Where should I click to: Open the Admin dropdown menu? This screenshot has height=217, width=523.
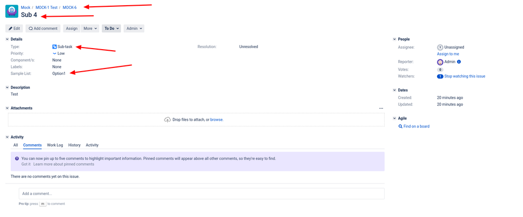tap(134, 29)
